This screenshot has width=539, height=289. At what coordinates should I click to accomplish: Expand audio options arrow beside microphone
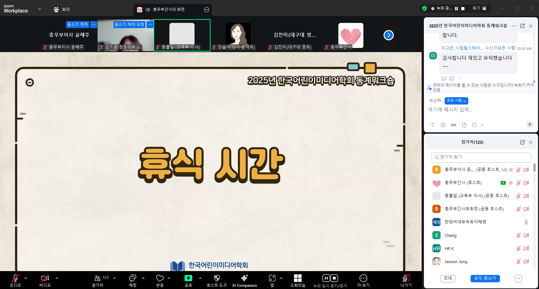point(26,278)
